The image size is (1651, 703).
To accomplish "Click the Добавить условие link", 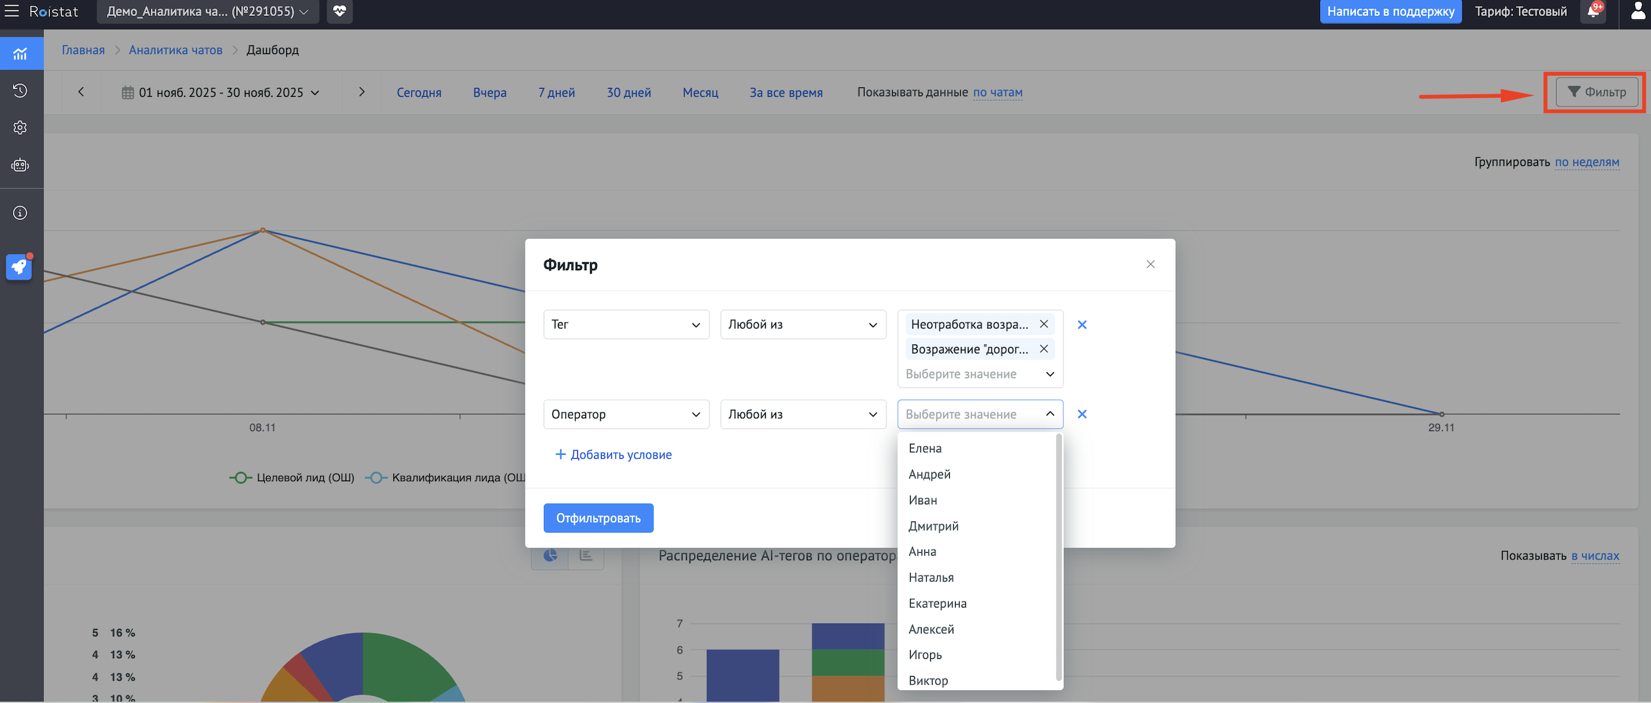I will [x=613, y=455].
